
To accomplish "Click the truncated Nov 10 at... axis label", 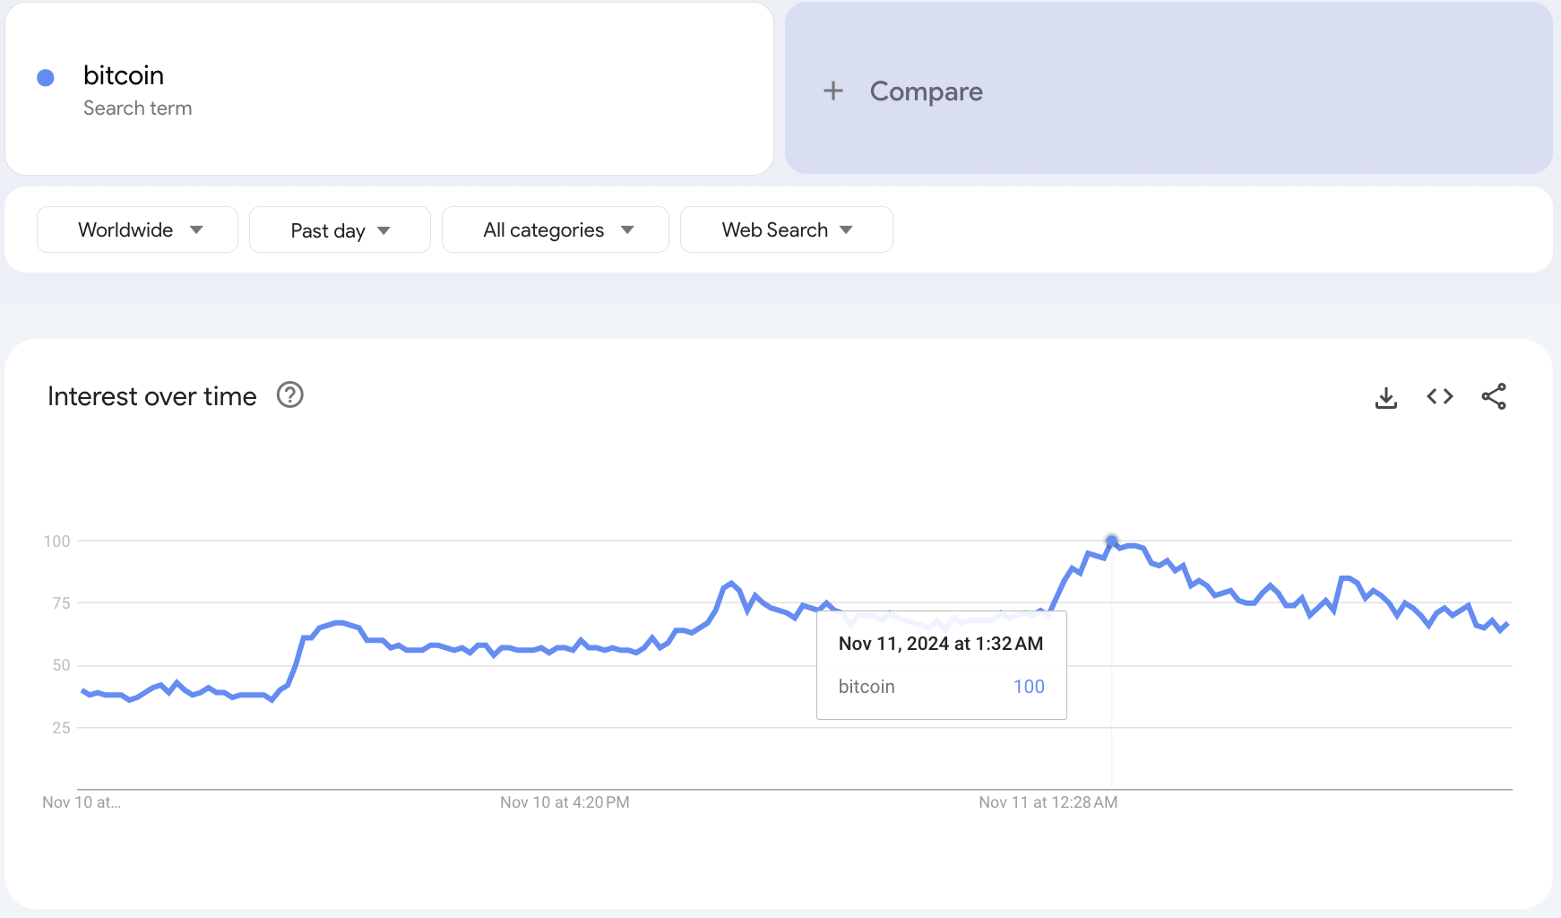I will tap(81, 802).
